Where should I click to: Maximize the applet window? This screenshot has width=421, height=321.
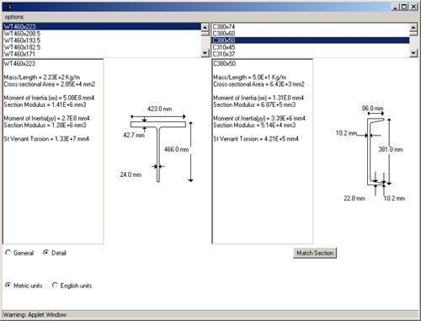(404, 7)
